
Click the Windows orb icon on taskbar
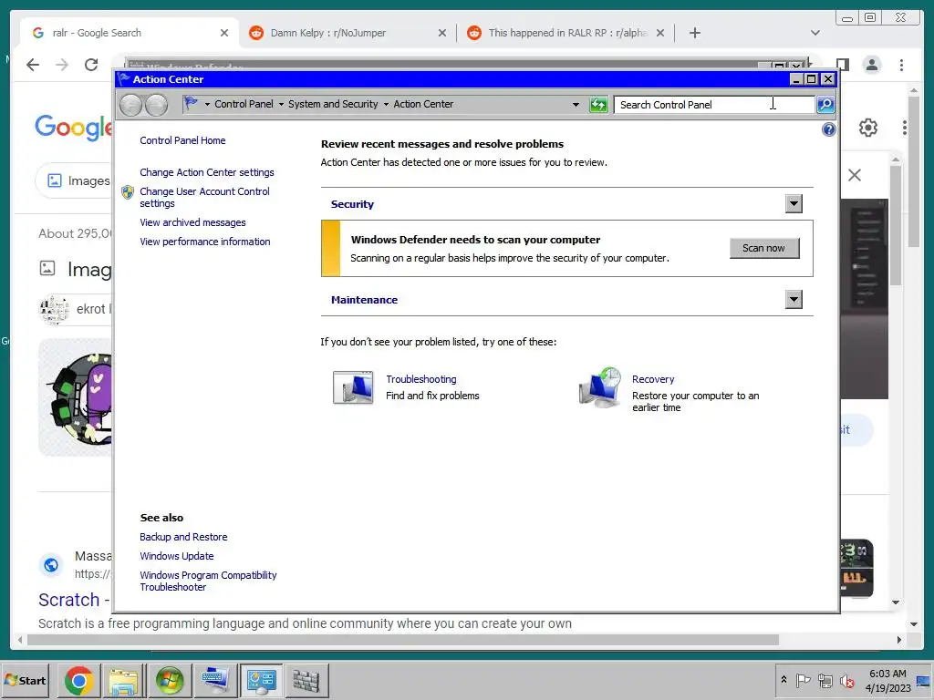pos(169,680)
